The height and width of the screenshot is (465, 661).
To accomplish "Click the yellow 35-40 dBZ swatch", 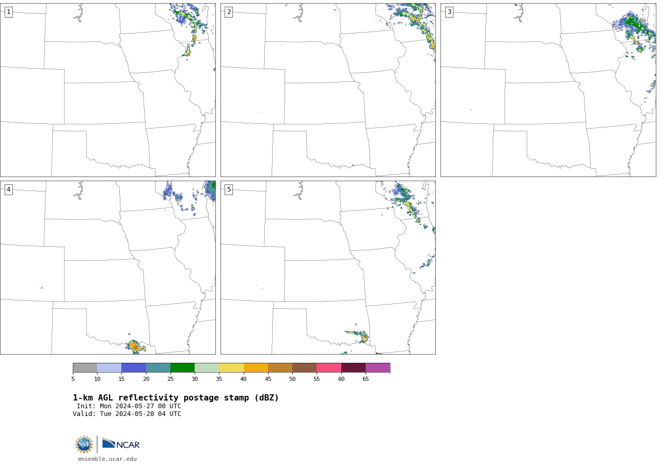I will coord(231,368).
